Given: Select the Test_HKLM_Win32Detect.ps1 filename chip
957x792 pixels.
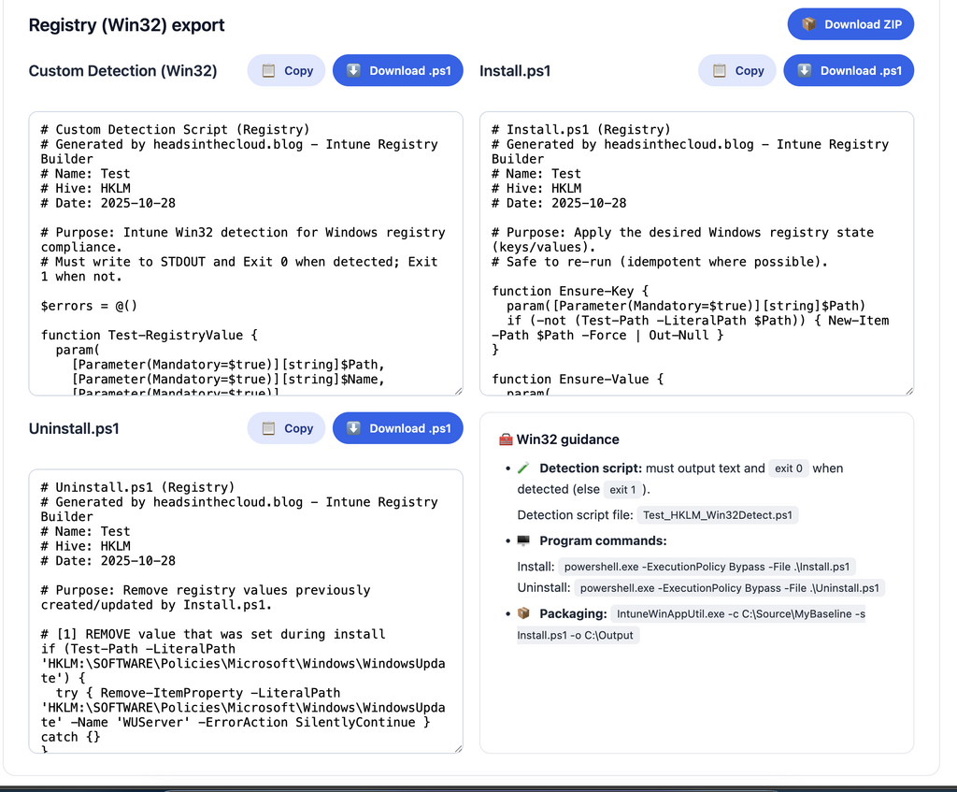Looking at the screenshot, I should point(719,515).
